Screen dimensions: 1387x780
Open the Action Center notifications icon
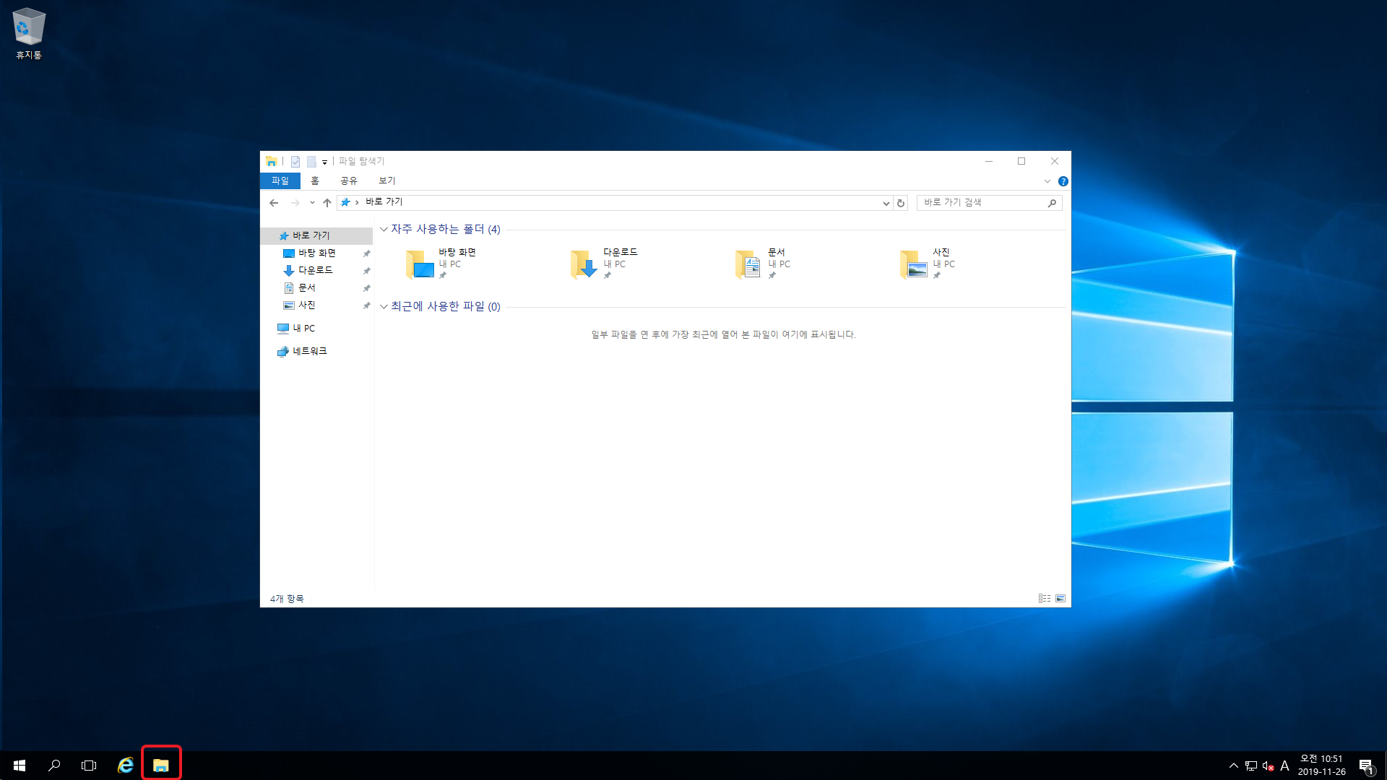[x=1366, y=766]
